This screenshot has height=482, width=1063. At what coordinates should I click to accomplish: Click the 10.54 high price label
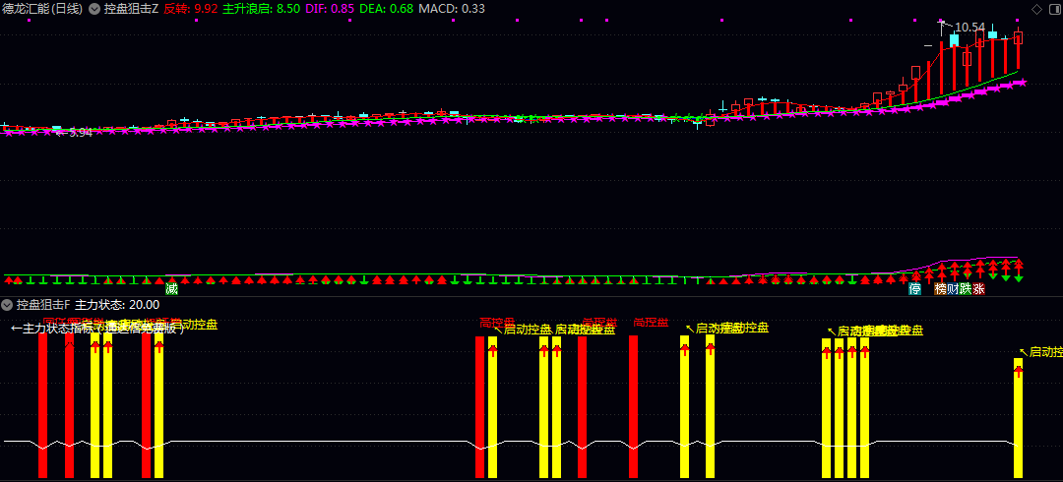pyautogui.click(x=969, y=28)
